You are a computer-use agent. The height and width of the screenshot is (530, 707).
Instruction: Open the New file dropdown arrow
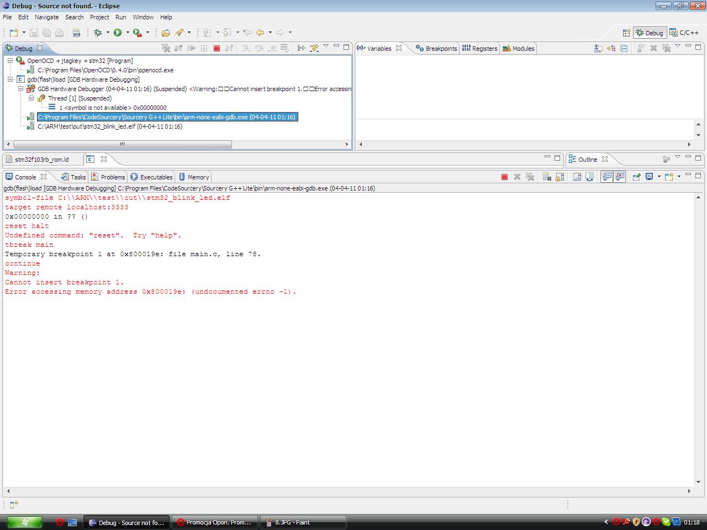click(24, 33)
